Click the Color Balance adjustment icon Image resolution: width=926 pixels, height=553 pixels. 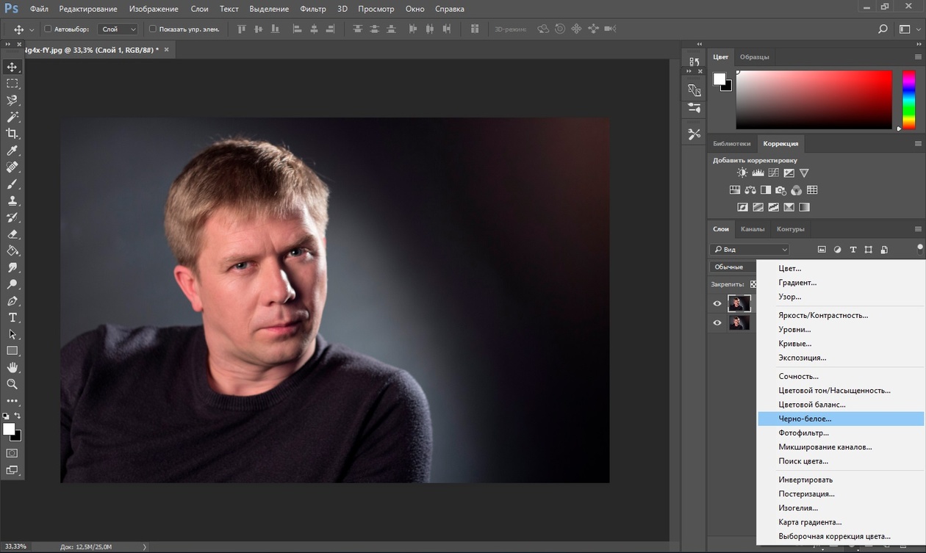click(x=750, y=190)
